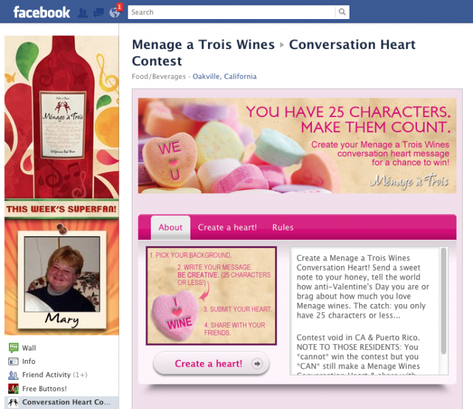This screenshot has height=409, width=473.
Task: Click the search magnifier icon
Action: click(342, 12)
